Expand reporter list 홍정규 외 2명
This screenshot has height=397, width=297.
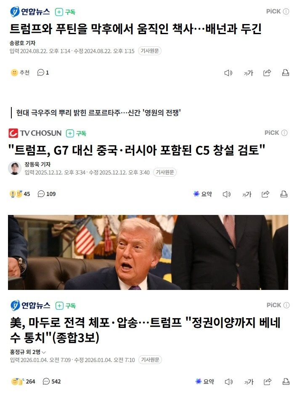tap(28, 352)
